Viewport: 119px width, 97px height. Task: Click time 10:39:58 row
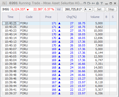(11, 64)
